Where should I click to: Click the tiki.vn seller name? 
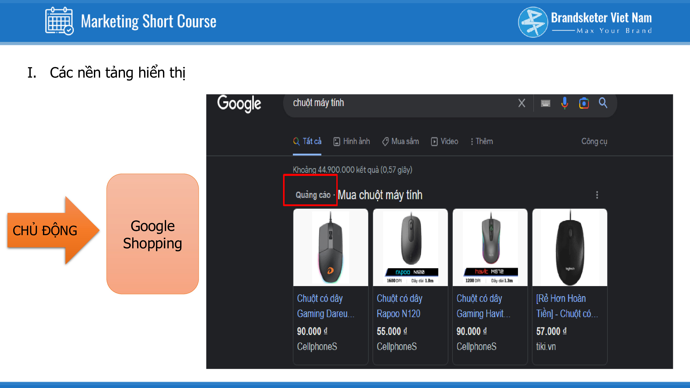[546, 347]
